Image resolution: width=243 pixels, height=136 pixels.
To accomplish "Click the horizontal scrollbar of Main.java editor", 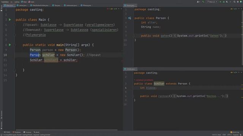I will coord(67,130).
